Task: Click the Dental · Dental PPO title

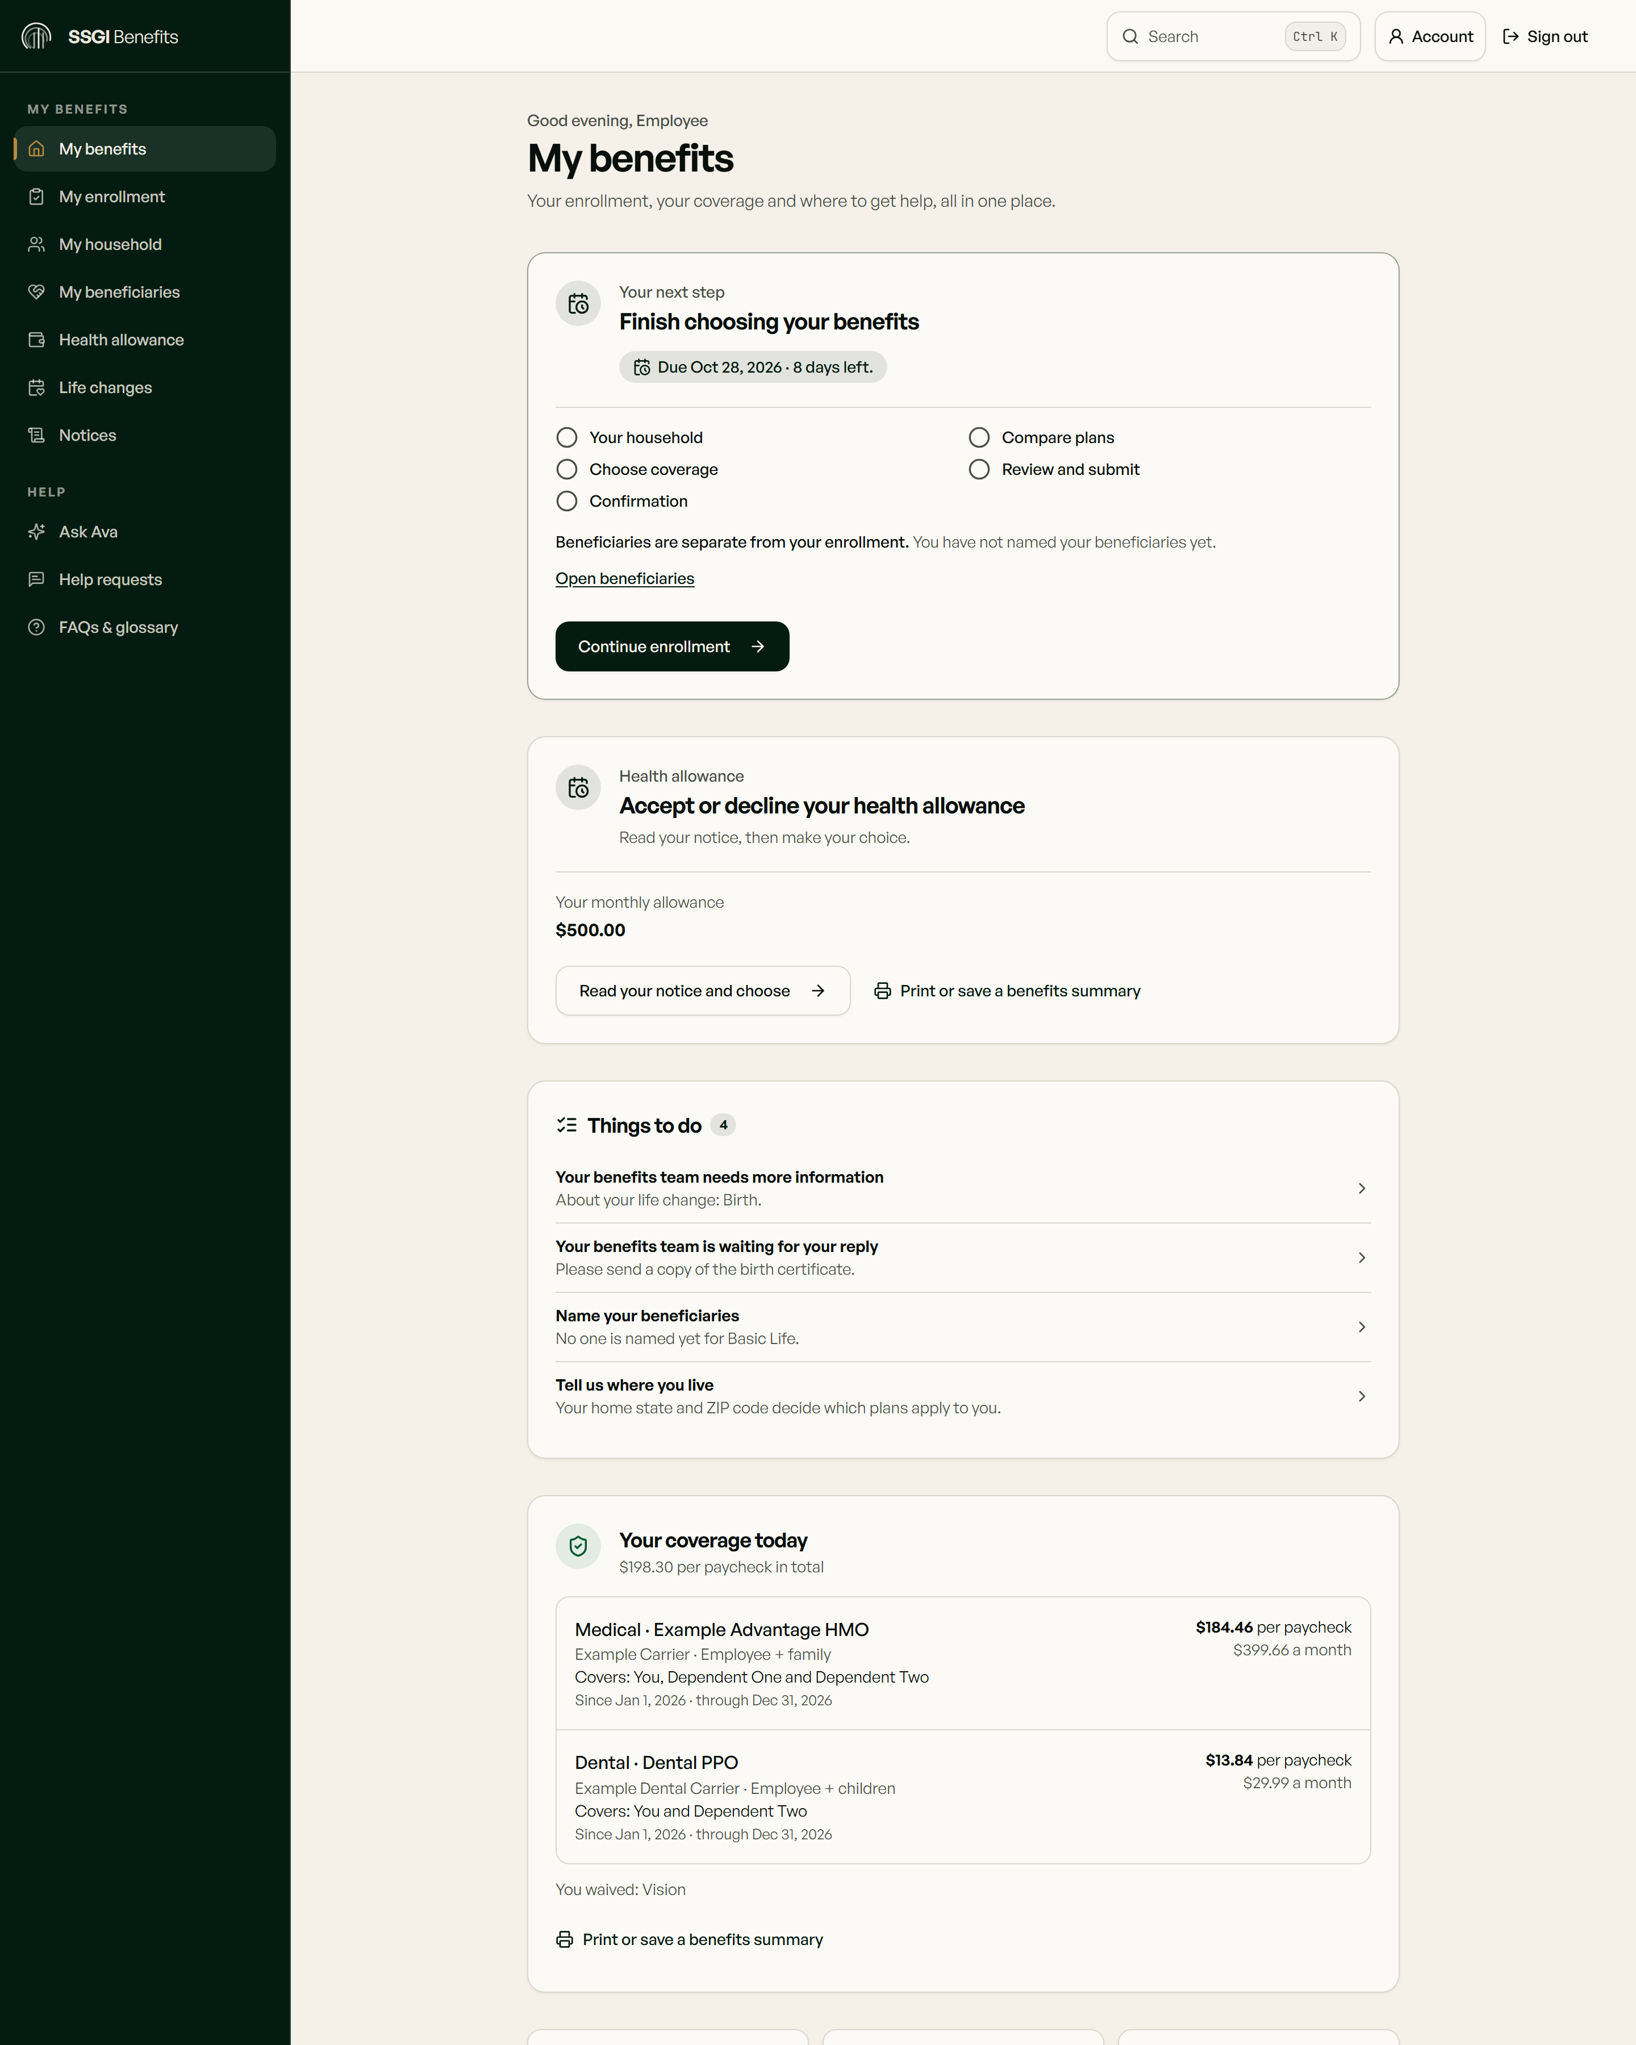Action: [x=656, y=1762]
